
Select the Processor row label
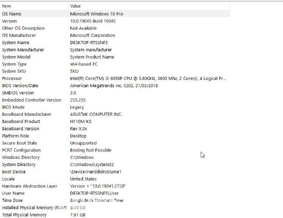(12, 78)
